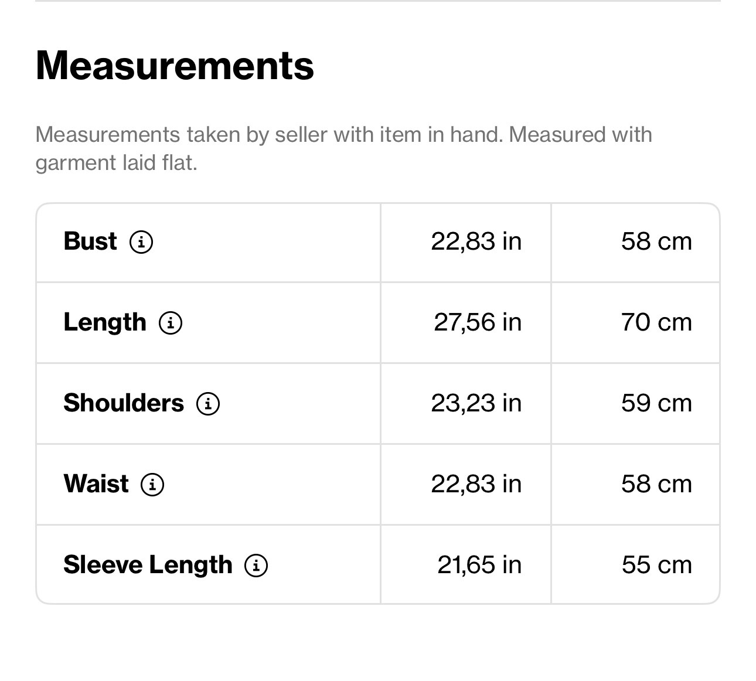Select the Length row label
Viewport: 756px width, 681px height.
pos(105,322)
